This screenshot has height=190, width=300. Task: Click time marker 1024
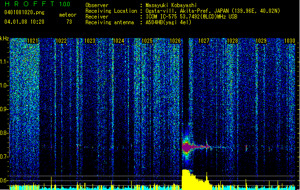118,41
